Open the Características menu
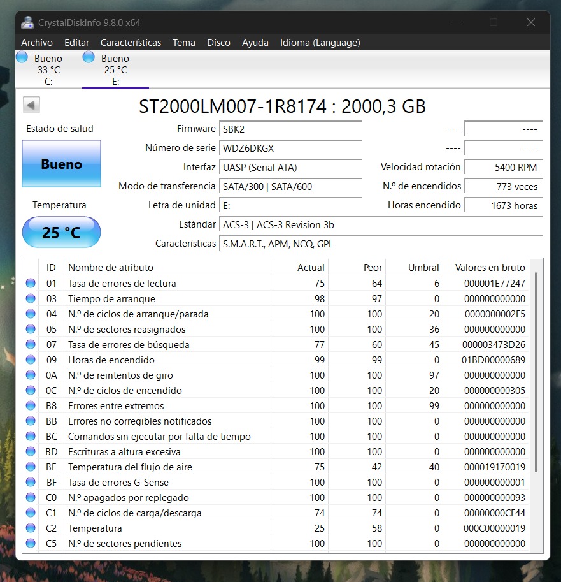The width and height of the screenshot is (561, 582). pyautogui.click(x=131, y=43)
